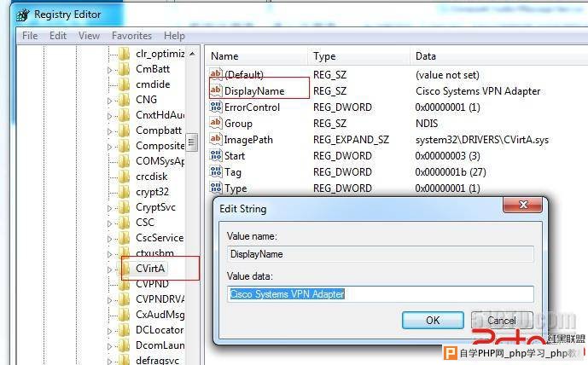Click the string icon beside ImagePath
The width and height of the screenshot is (588, 365).
[x=216, y=139]
